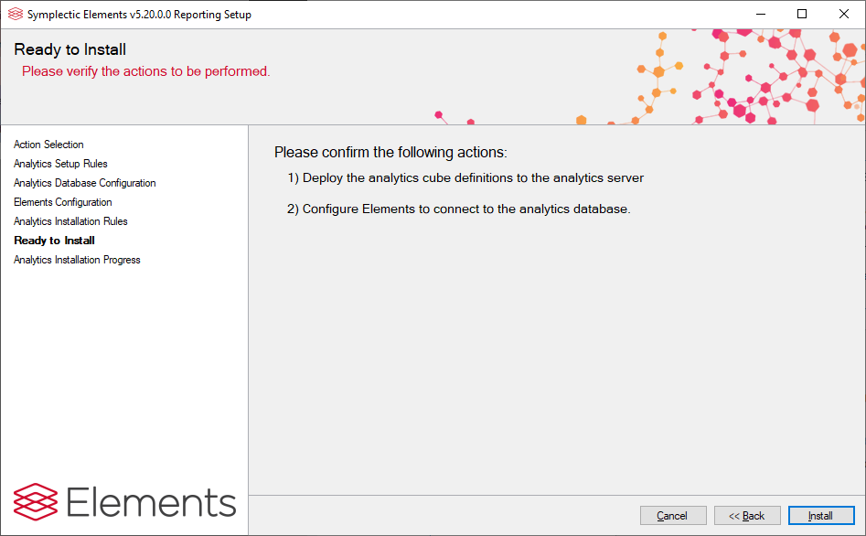This screenshot has width=866, height=536.
Task: Select the Action Selection step in sidebar
Action: pyautogui.click(x=48, y=145)
